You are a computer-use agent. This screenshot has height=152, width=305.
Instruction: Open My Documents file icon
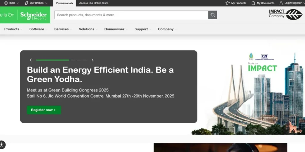pos(253,3)
